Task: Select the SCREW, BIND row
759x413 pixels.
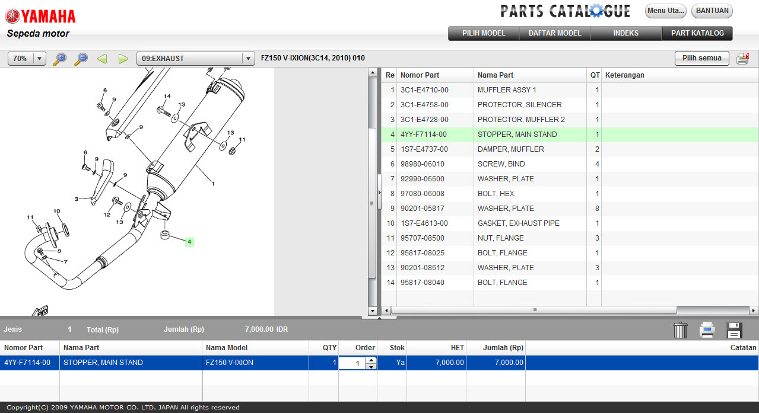Action: click(570, 164)
